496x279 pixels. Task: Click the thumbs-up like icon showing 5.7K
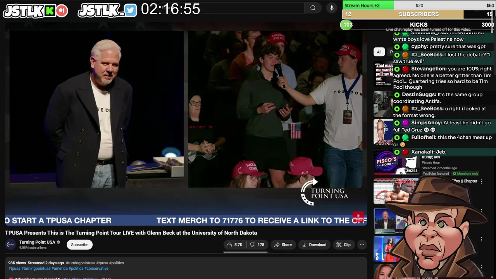(x=229, y=245)
